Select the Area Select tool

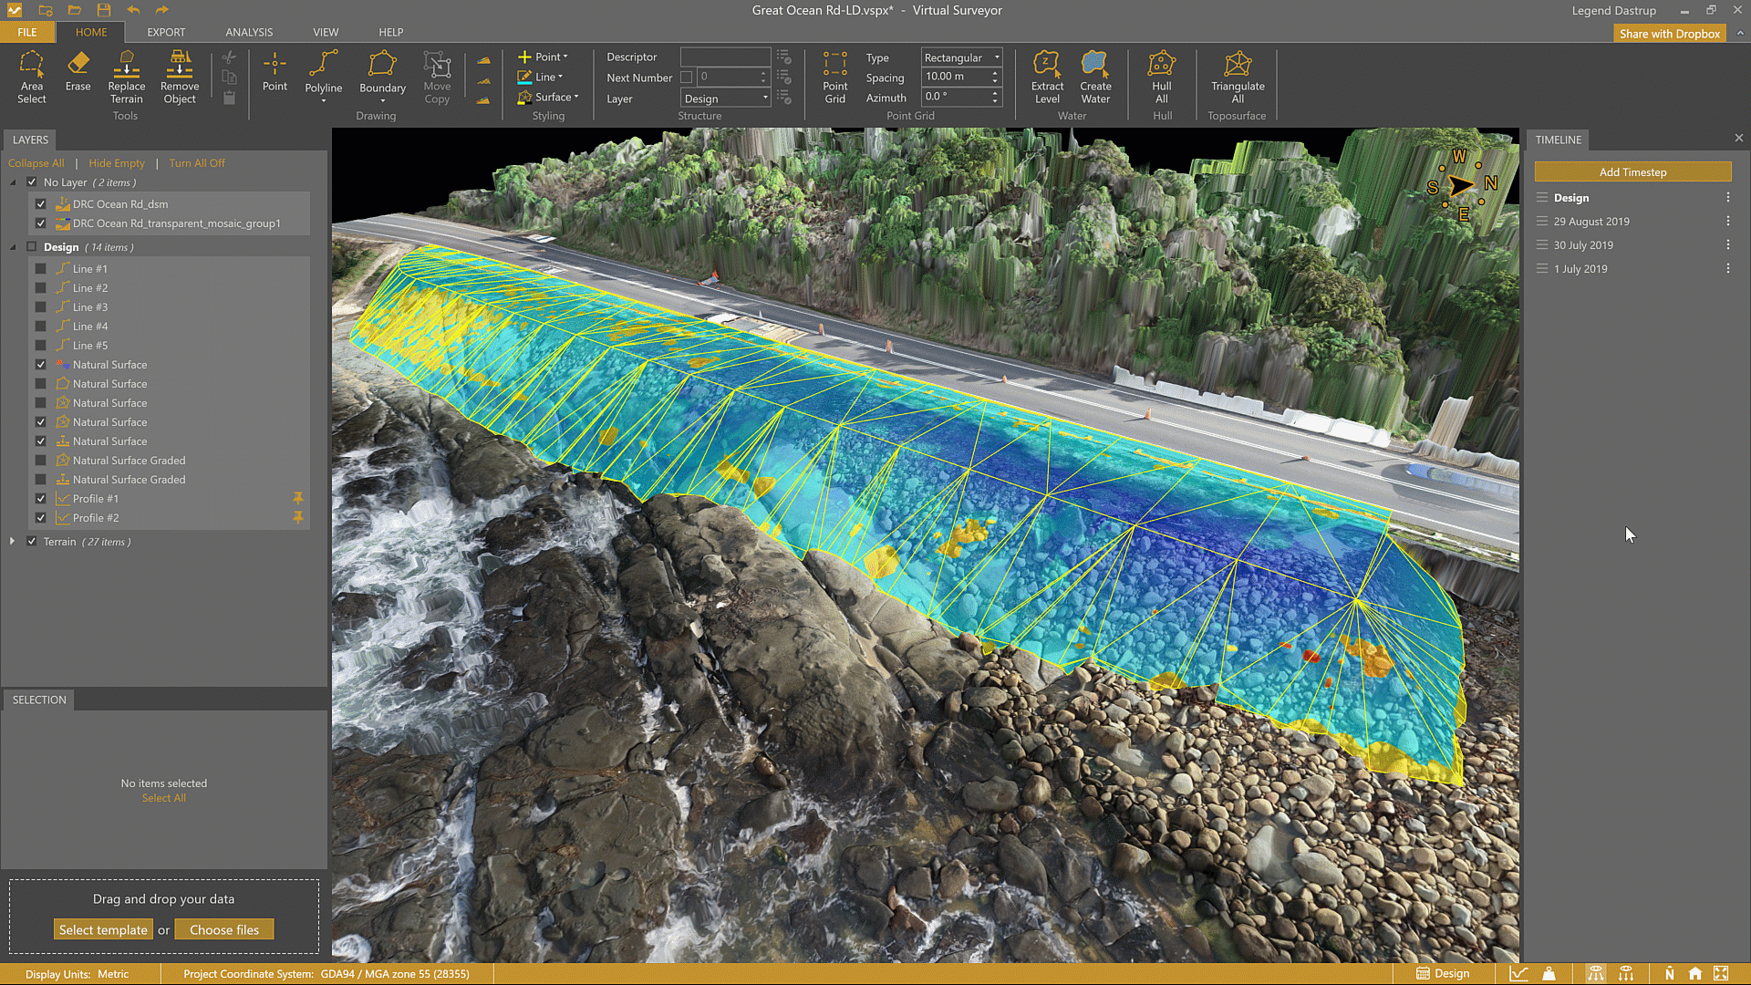coord(32,77)
